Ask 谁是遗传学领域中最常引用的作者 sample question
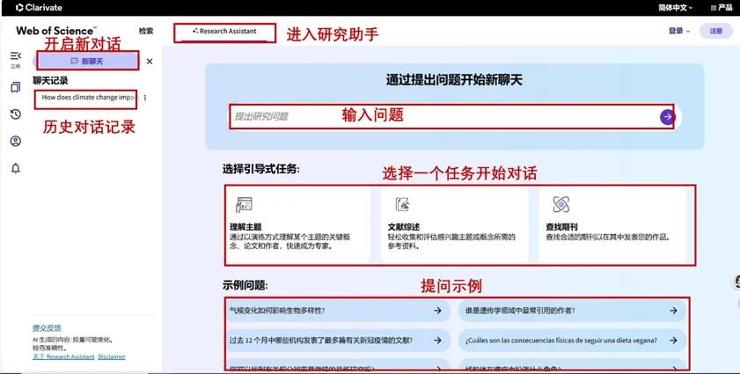The image size is (740, 374). pyautogui.click(x=572, y=311)
